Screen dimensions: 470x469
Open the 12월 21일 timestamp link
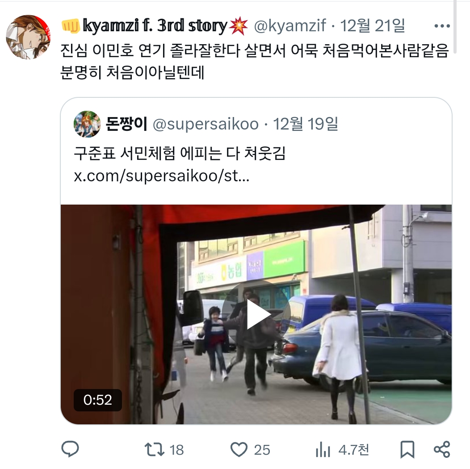[x=373, y=26]
